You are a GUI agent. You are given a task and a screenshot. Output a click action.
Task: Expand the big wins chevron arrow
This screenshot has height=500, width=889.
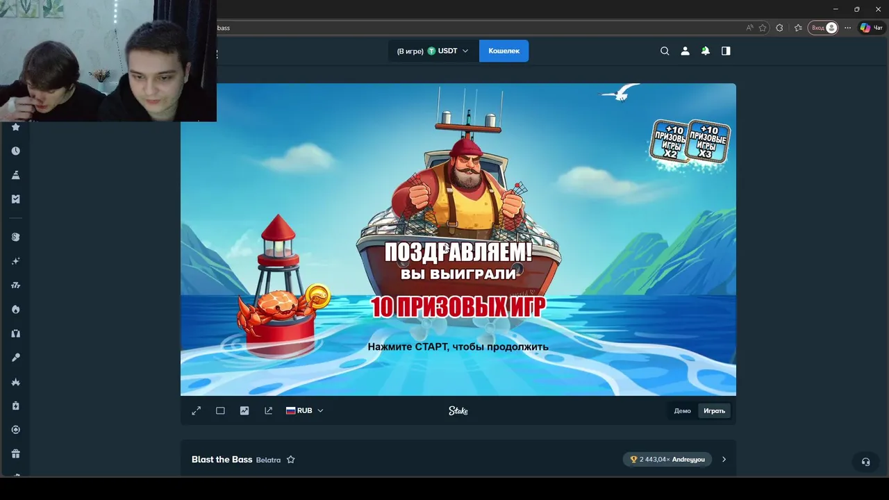point(724,459)
